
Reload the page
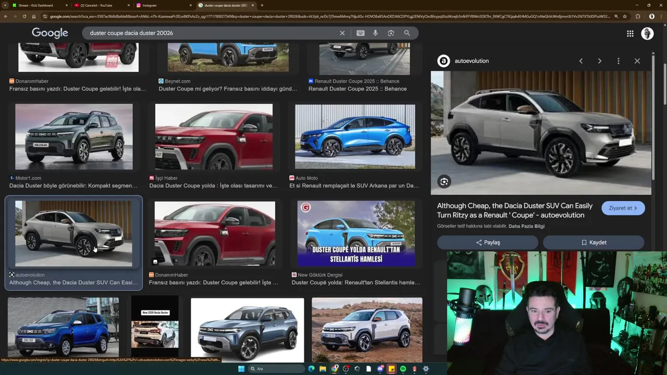24,16
